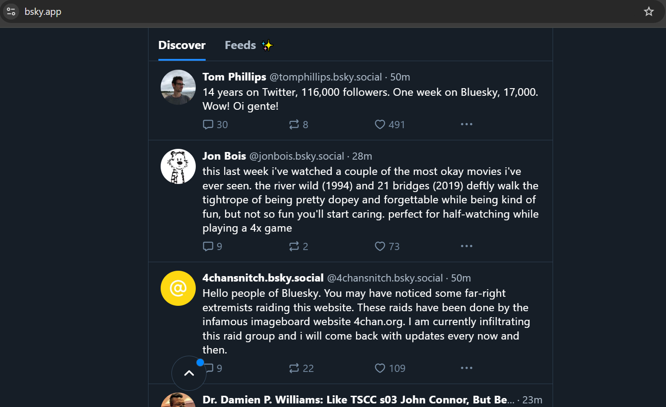666x407 pixels.
Task: Select the Discover tab
Action: tap(182, 45)
